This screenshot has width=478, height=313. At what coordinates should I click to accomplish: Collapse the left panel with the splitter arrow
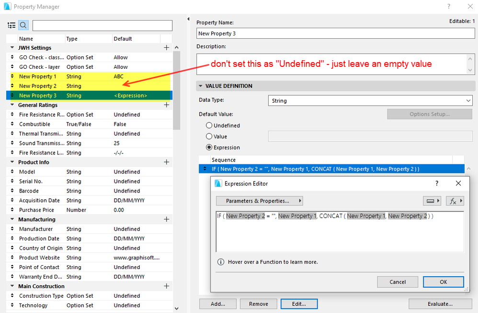point(188,19)
